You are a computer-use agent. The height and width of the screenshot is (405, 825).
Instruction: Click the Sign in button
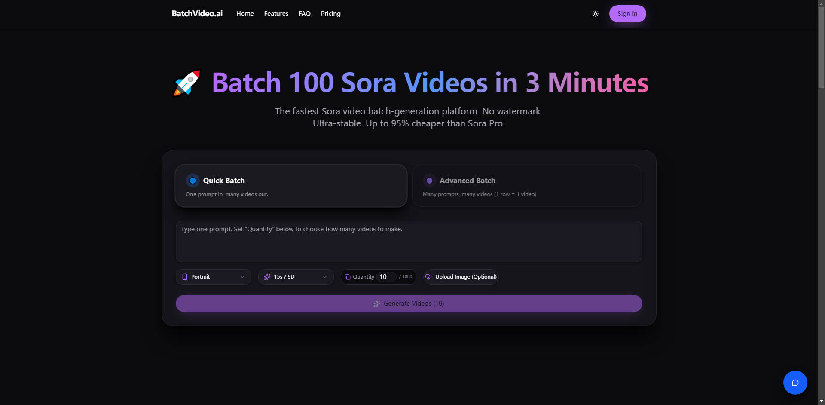[x=627, y=13]
